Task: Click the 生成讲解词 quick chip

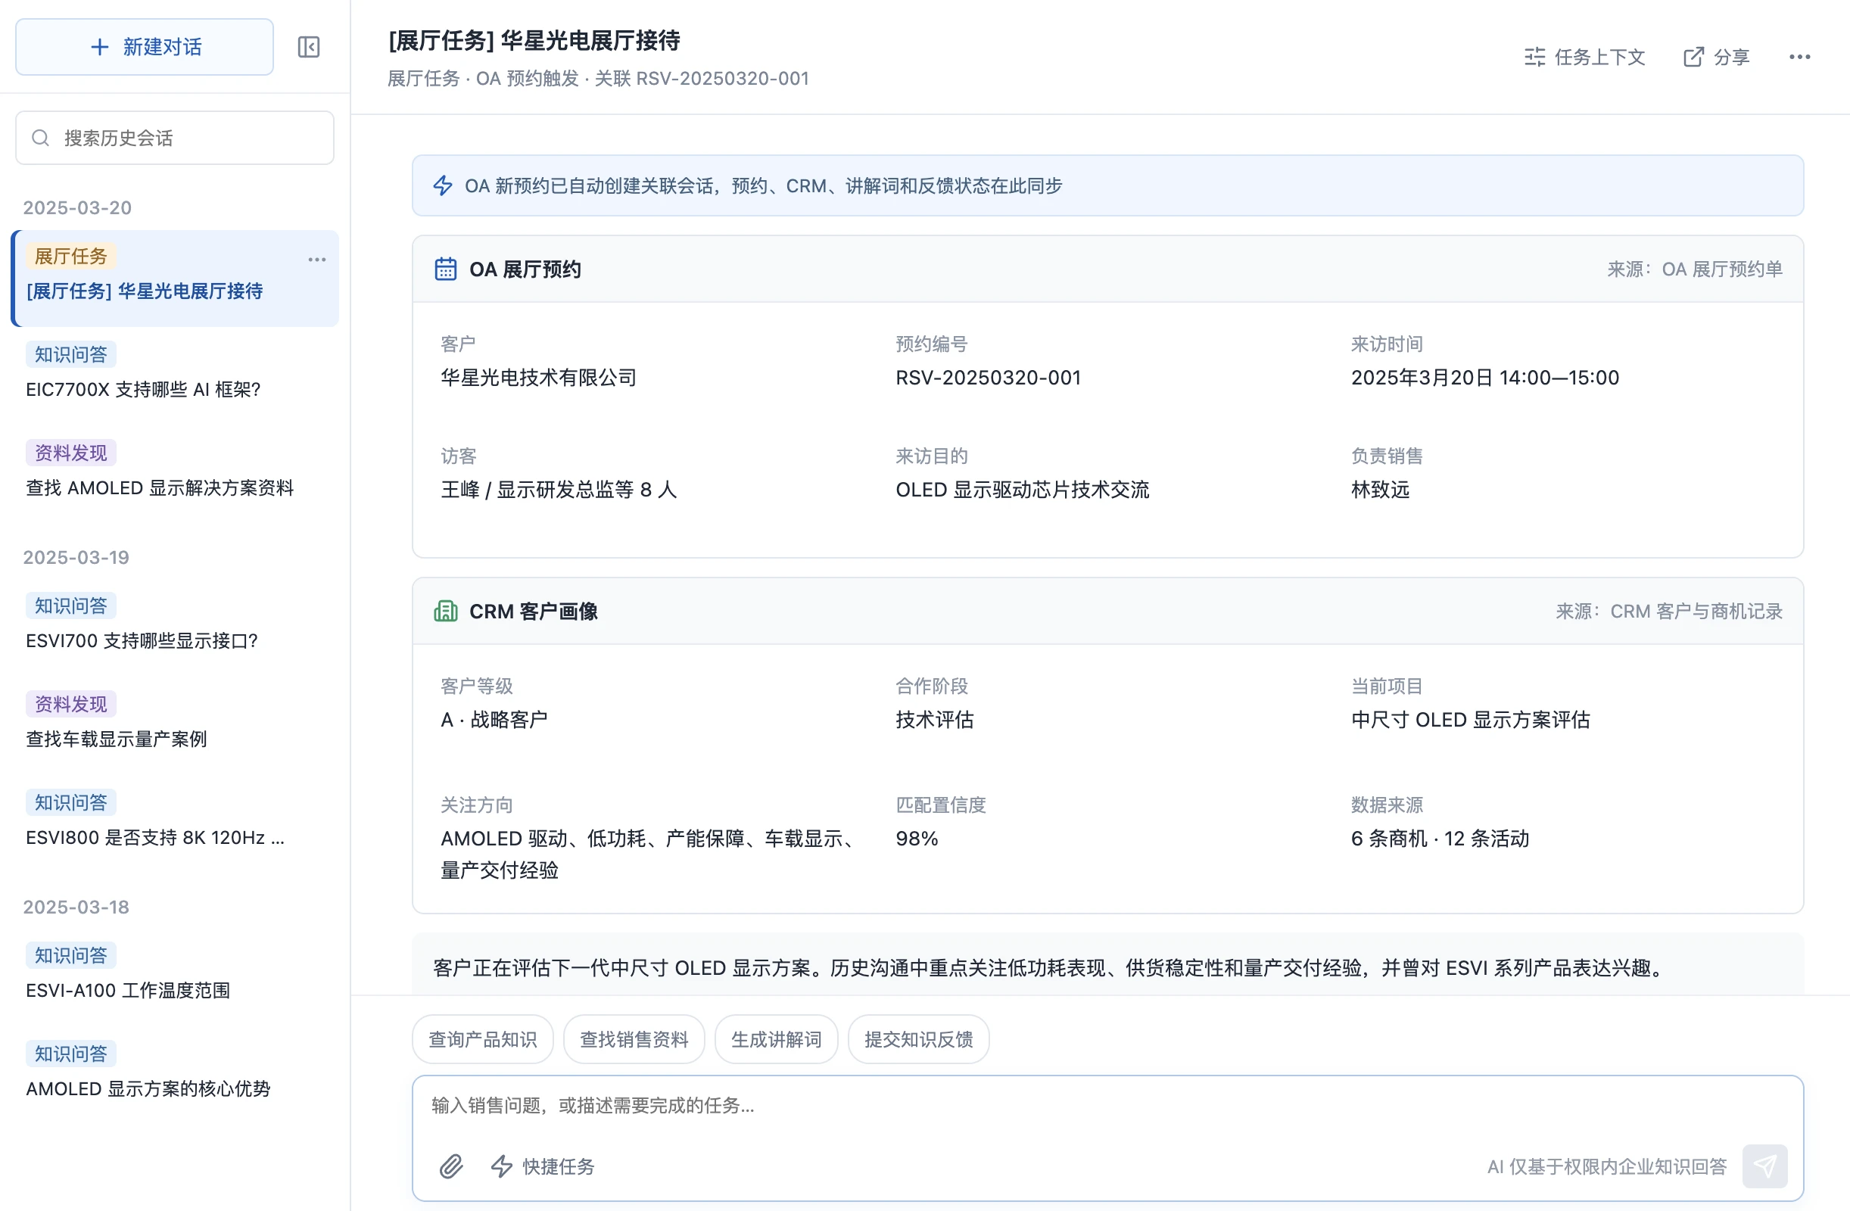Action: tap(777, 1039)
